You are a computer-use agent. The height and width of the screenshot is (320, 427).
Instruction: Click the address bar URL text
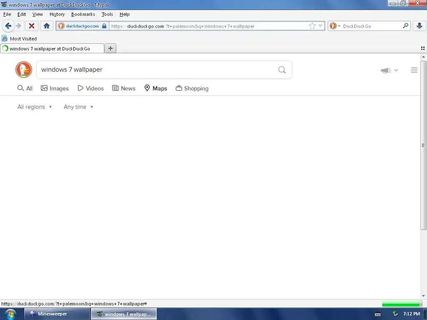pos(183,26)
